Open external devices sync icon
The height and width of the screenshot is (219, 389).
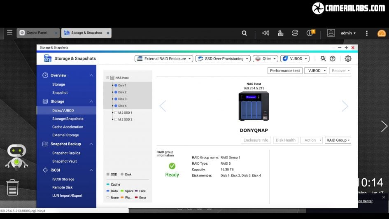pos(295,33)
